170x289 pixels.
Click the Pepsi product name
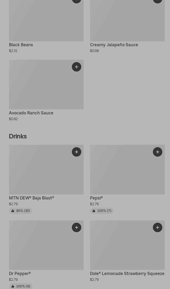click(96, 198)
